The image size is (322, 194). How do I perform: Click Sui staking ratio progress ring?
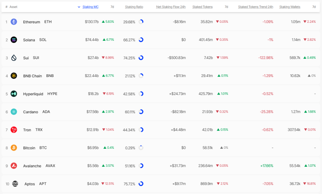[141, 58]
